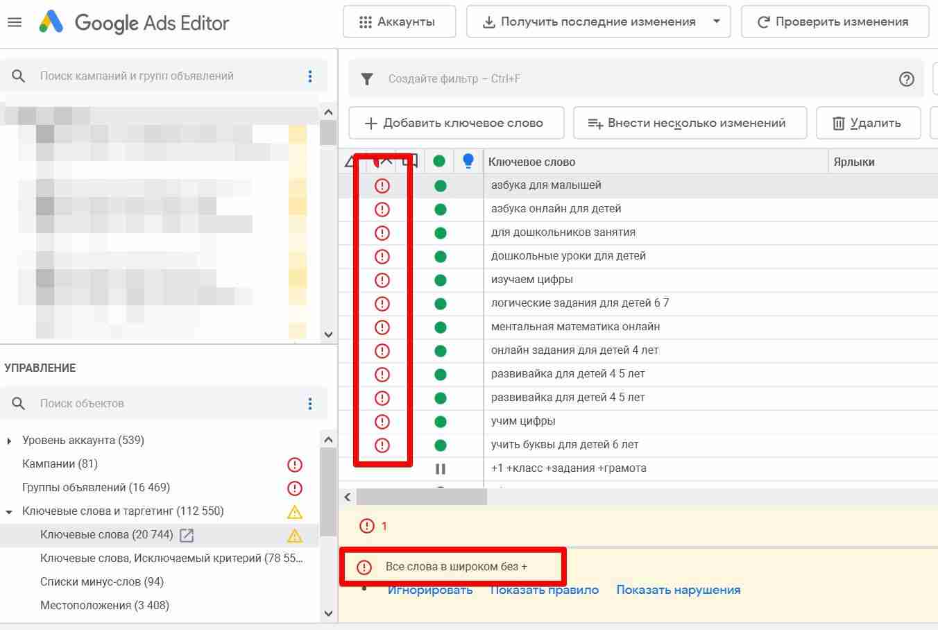938x630 pixels.
Task: Click campaign search options three-dot icon
Action: tap(310, 76)
